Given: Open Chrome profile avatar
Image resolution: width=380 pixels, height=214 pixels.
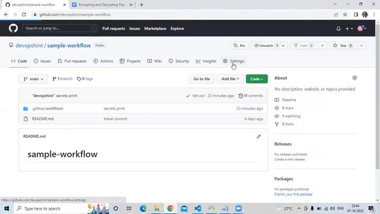Looking at the screenshot, I should pos(365,14).
